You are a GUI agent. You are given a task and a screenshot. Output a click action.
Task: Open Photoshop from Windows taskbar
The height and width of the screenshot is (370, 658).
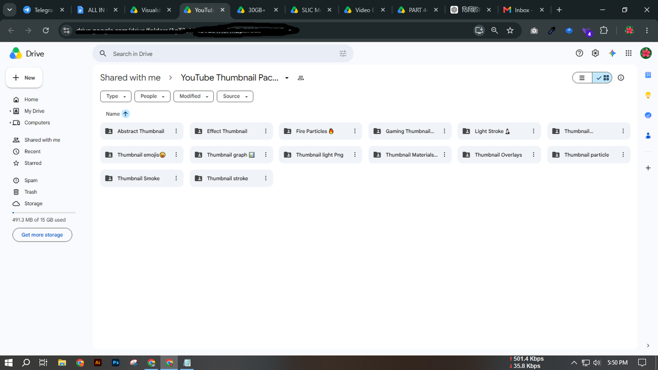click(x=116, y=362)
